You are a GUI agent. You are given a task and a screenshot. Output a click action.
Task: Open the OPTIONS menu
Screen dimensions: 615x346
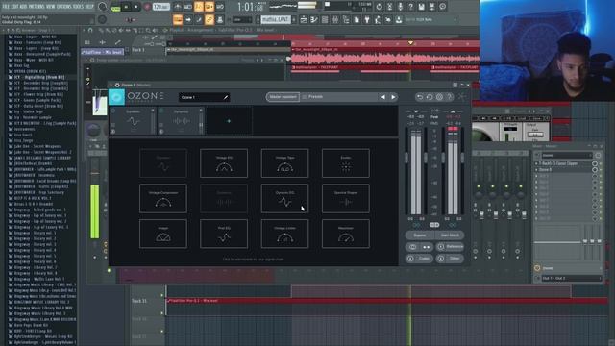point(64,7)
